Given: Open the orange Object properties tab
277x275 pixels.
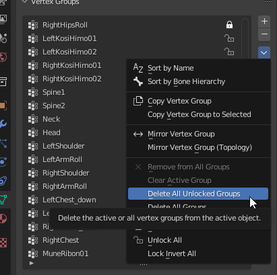Looking at the screenshot, I should tap(3, 106).
